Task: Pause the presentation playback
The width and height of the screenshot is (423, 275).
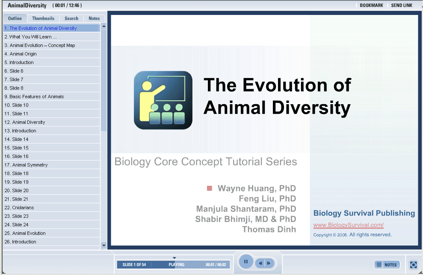Action: (x=246, y=262)
